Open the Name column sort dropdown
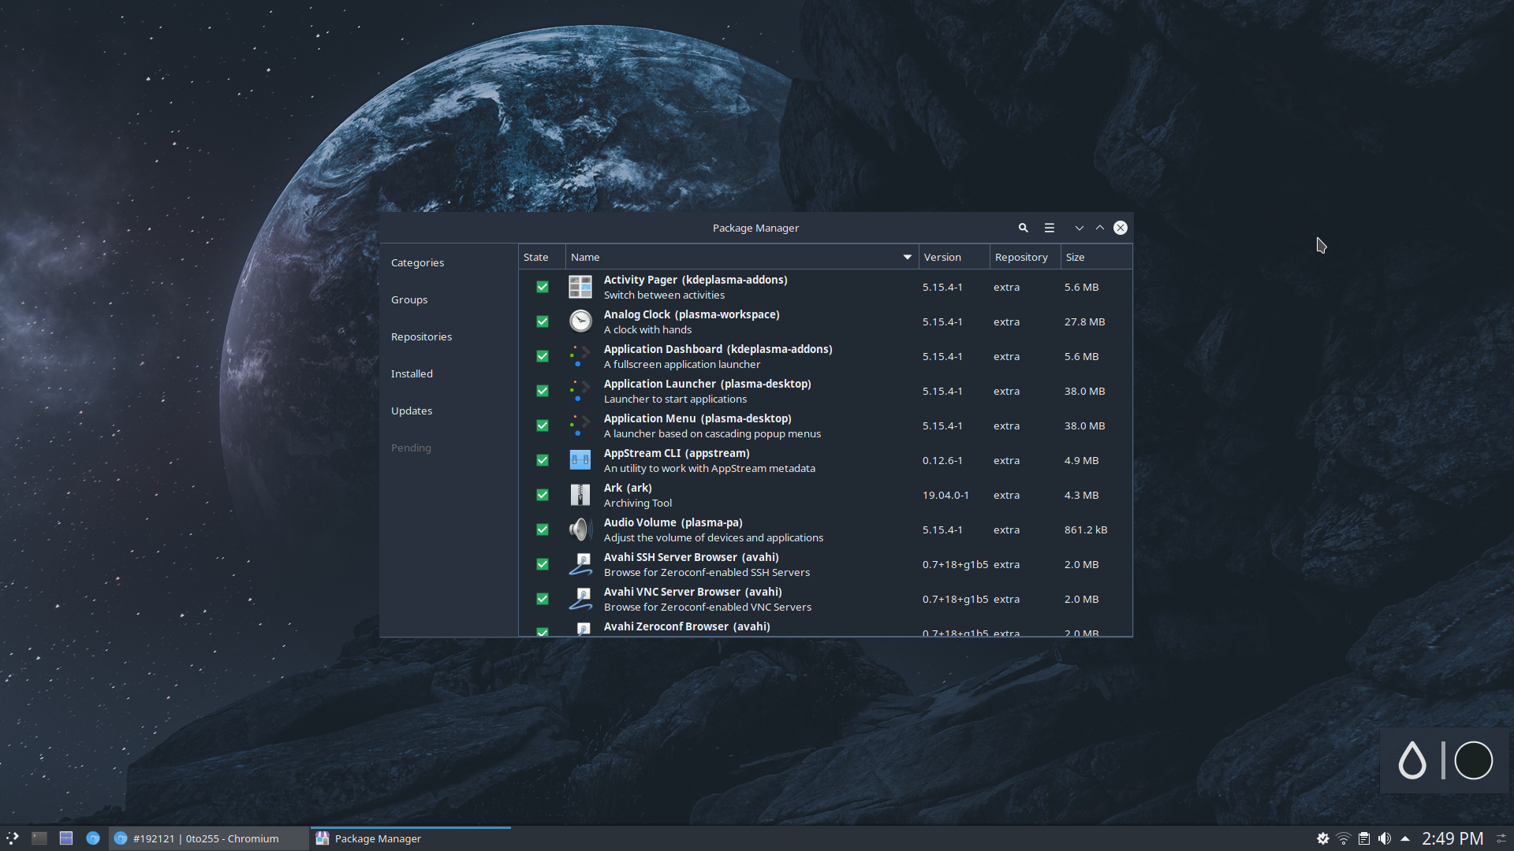This screenshot has height=851, width=1514. point(907,257)
